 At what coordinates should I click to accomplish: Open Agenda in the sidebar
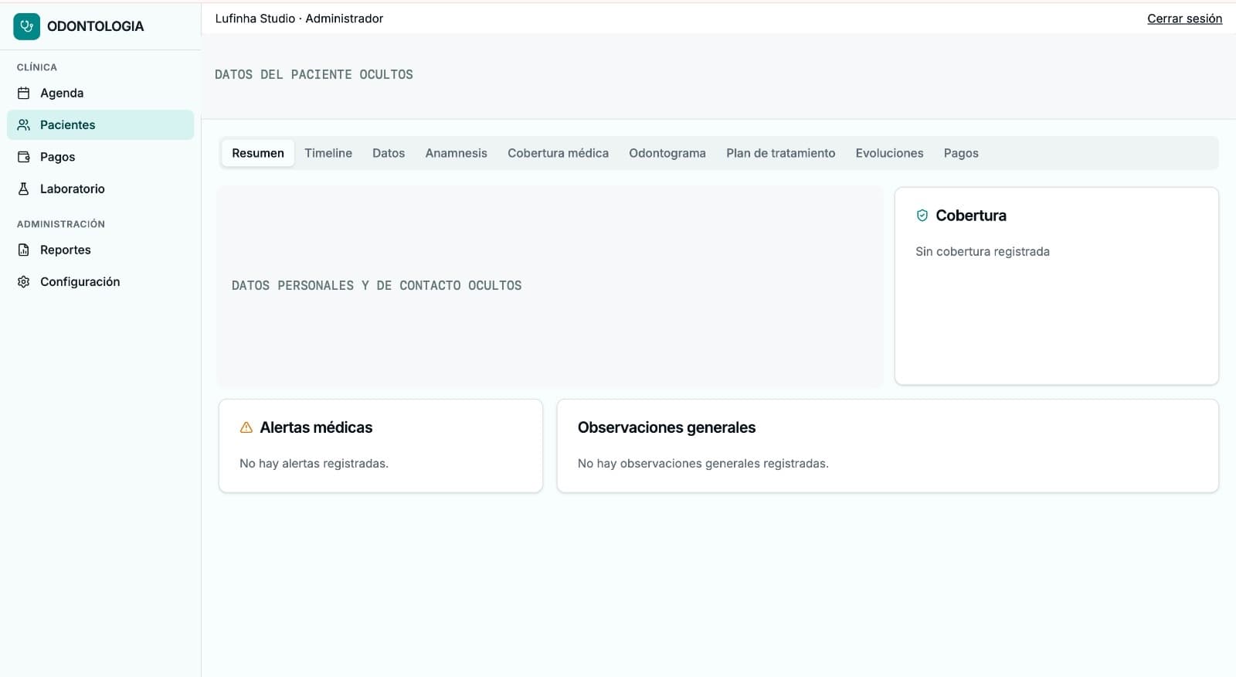click(100, 94)
